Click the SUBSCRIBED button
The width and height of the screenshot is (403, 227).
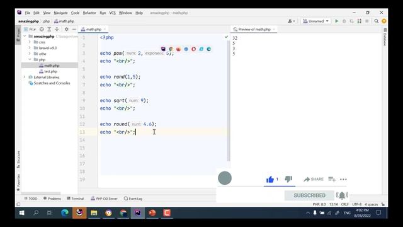pyautogui.click(x=309, y=195)
